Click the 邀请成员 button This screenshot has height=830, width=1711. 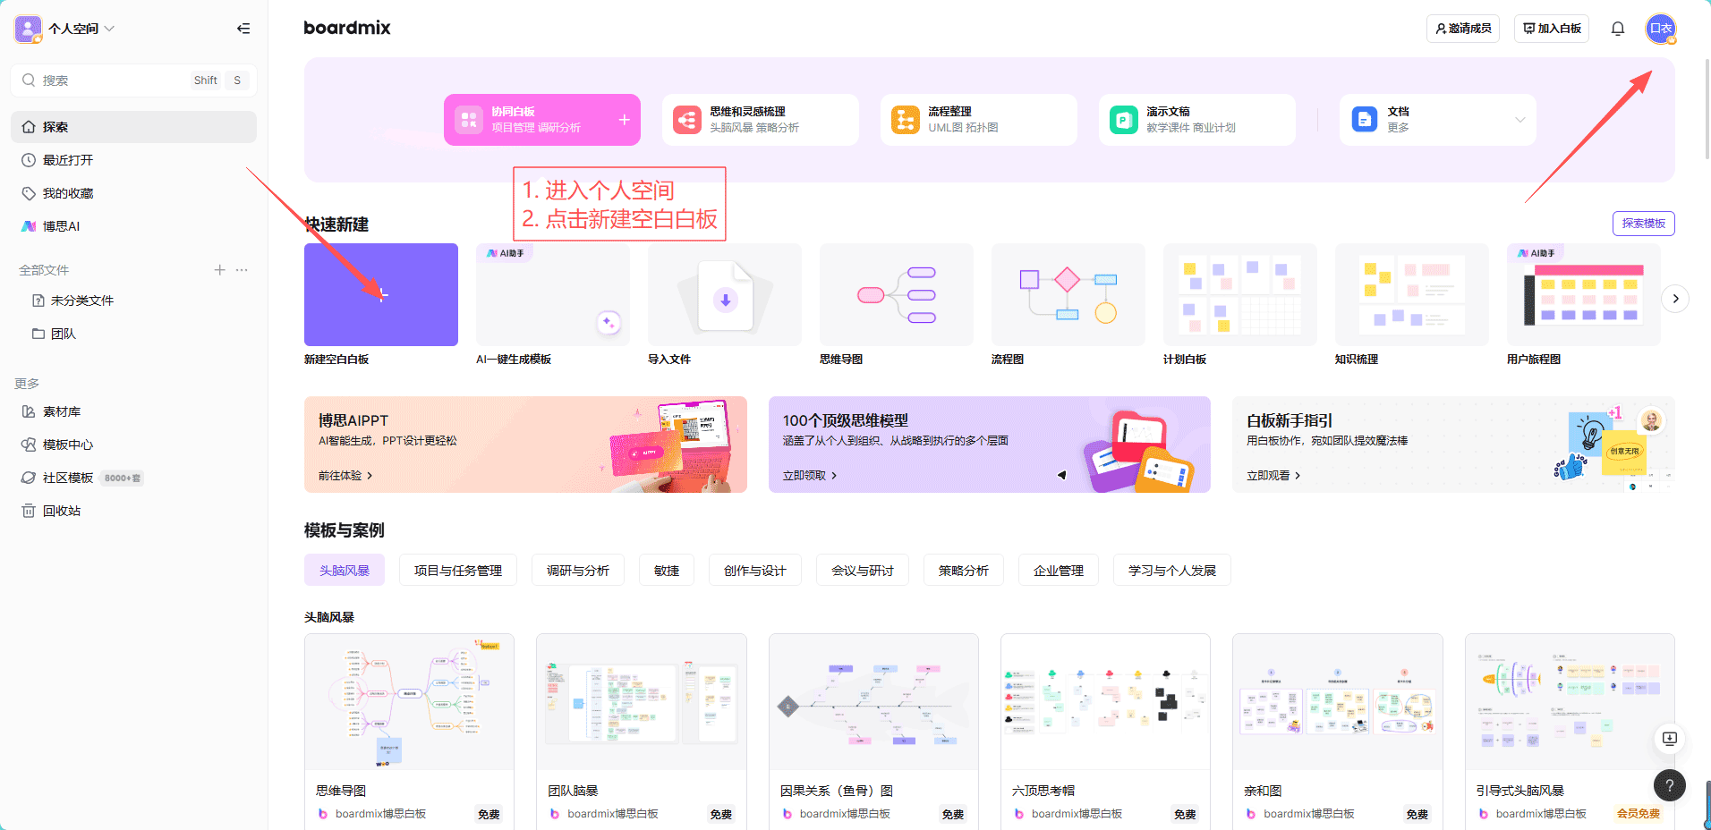(x=1462, y=28)
